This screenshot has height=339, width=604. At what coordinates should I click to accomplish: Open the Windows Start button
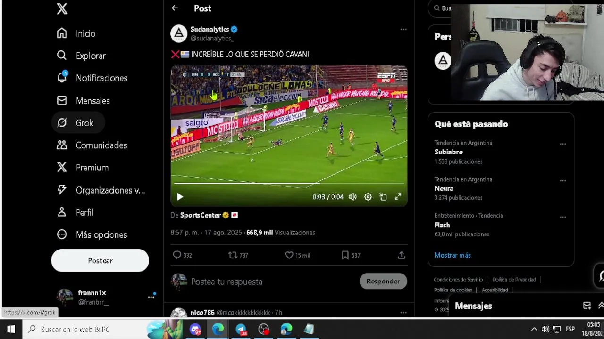(11, 329)
